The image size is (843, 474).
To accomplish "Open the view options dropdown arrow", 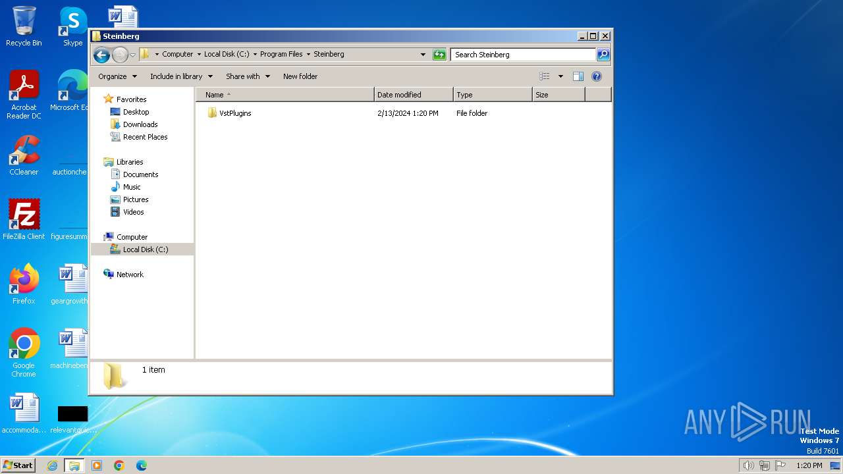I will [x=560, y=76].
